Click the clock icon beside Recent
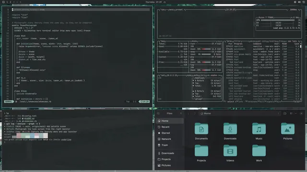 pyautogui.click(x=159, y=127)
